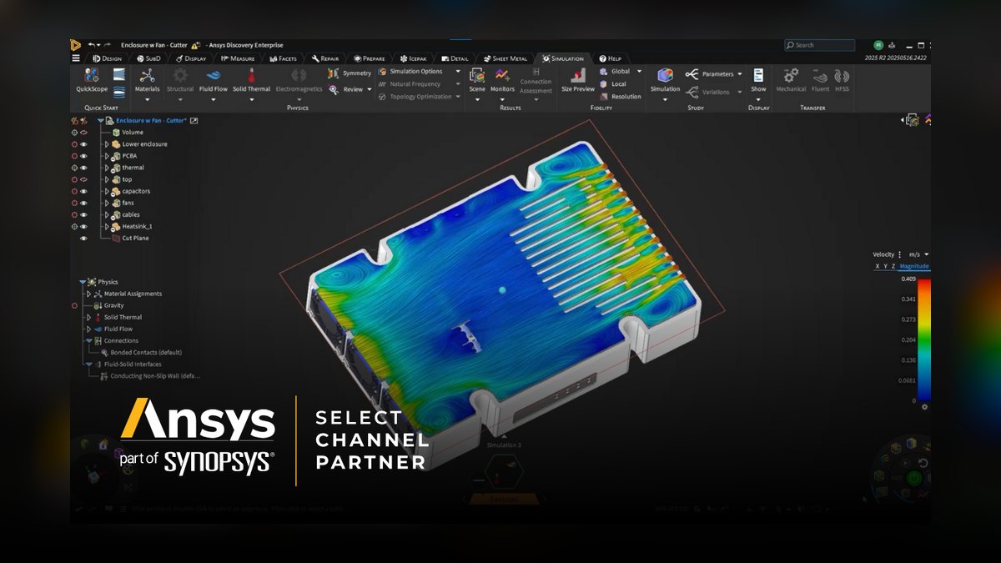Switch to the Measure tab

237,58
